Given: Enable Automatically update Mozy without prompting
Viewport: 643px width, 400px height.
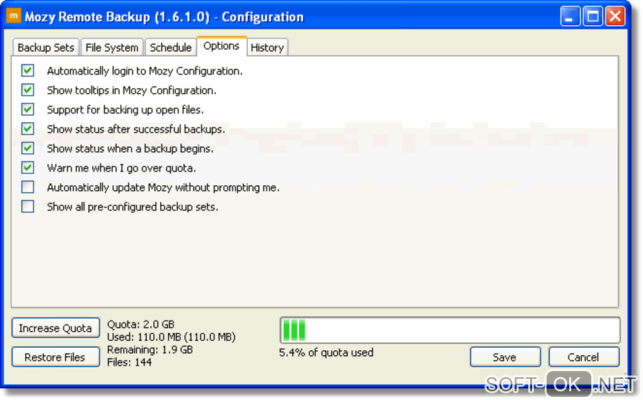Looking at the screenshot, I should click(x=28, y=187).
